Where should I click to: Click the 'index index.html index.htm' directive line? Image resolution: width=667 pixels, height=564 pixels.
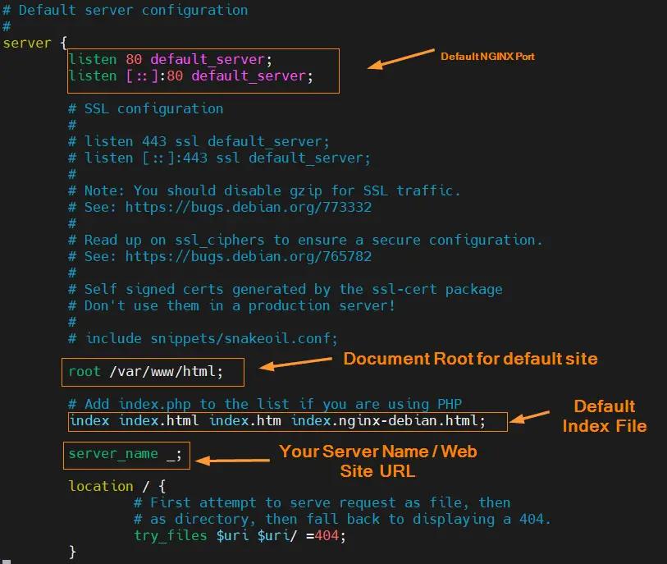point(277,421)
